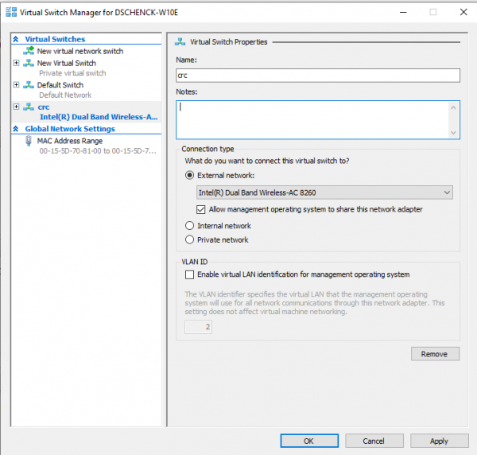The width and height of the screenshot is (477, 455).
Task: Click the MAC Address Range icon
Action: [x=29, y=141]
